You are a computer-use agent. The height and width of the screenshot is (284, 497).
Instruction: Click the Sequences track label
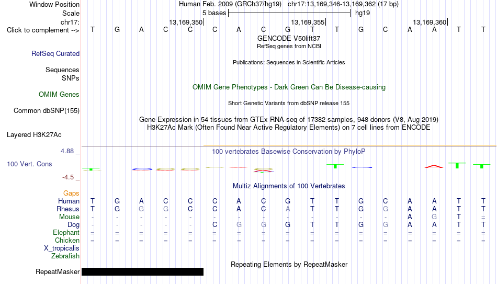pos(62,70)
